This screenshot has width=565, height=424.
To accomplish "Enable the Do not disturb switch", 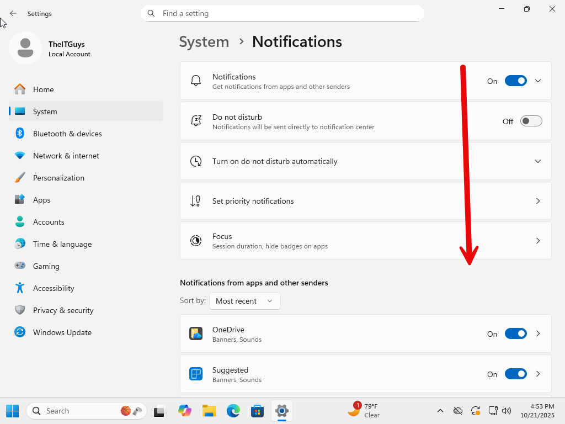I will pyautogui.click(x=531, y=121).
